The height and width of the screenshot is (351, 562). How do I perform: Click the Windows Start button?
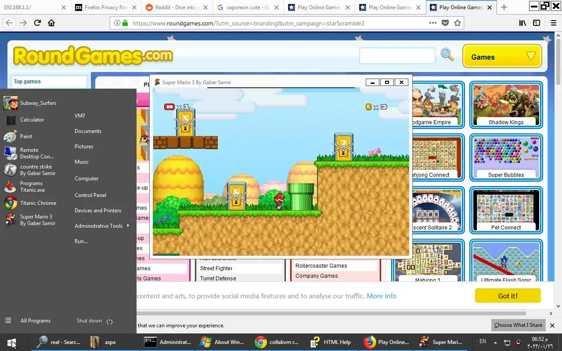pos(12,342)
